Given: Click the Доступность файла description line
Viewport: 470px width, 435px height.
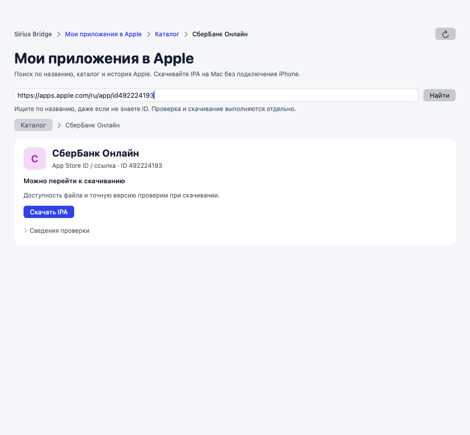Looking at the screenshot, I should 122,195.
